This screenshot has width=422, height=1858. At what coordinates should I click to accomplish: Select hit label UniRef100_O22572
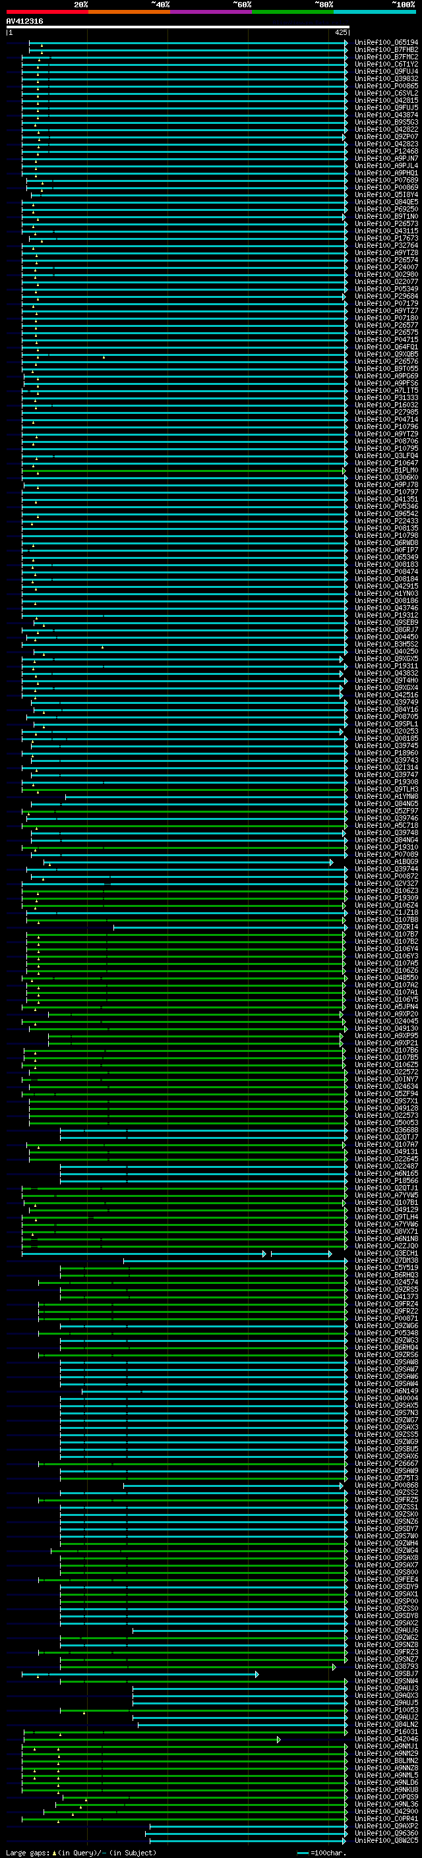point(386,1072)
